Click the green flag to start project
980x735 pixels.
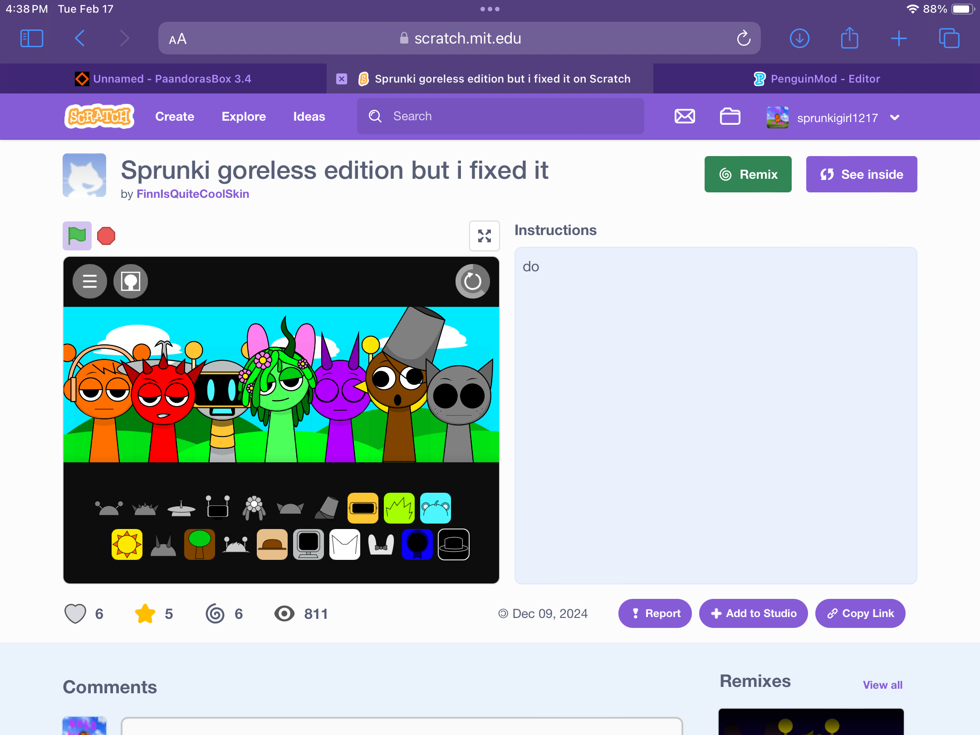tap(77, 235)
